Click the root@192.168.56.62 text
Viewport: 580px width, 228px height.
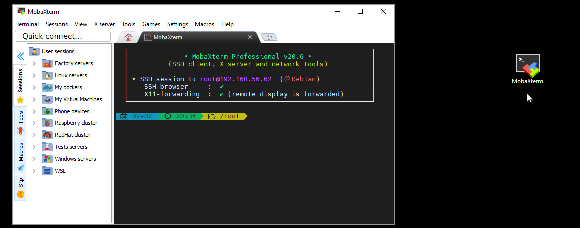[236, 79]
